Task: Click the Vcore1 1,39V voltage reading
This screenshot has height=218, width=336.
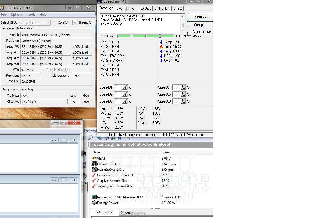Action: point(112,109)
